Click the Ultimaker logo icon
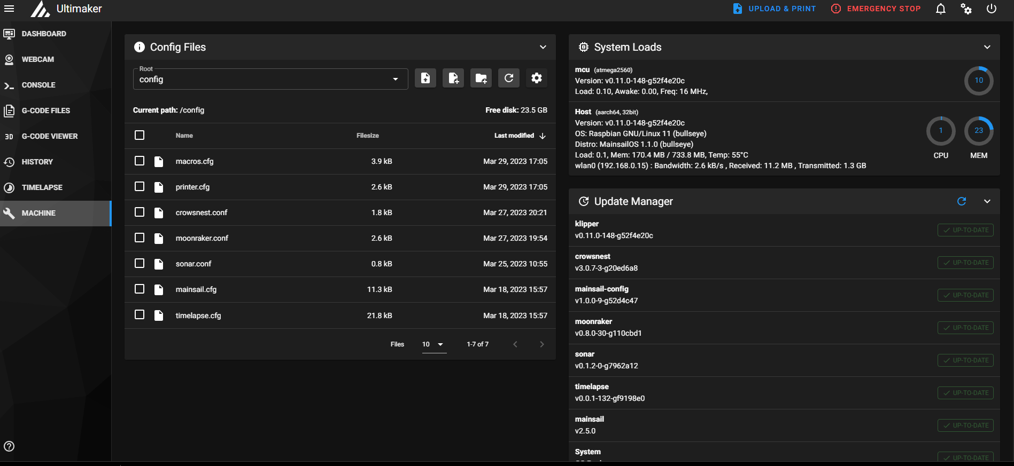This screenshot has height=466, width=1014. (40, 9)
